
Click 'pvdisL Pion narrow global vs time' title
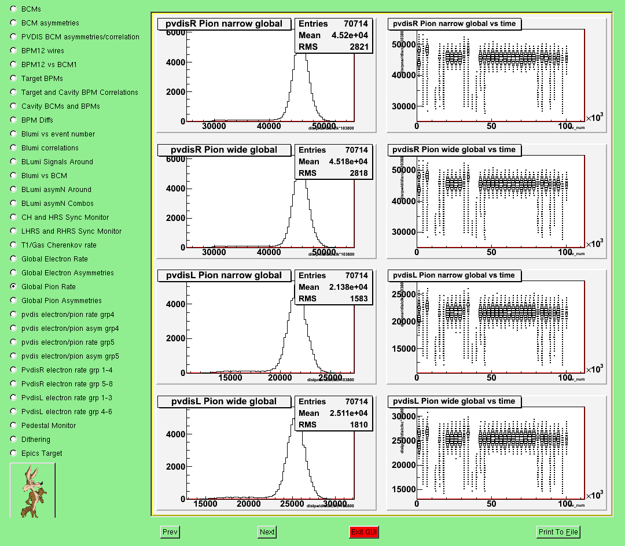point(454,275)
